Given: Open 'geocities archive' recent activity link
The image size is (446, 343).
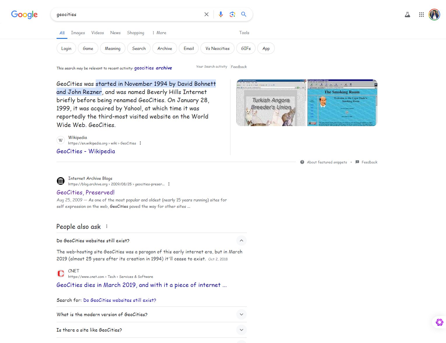Looking at the screenshot, I should (153, 68).
